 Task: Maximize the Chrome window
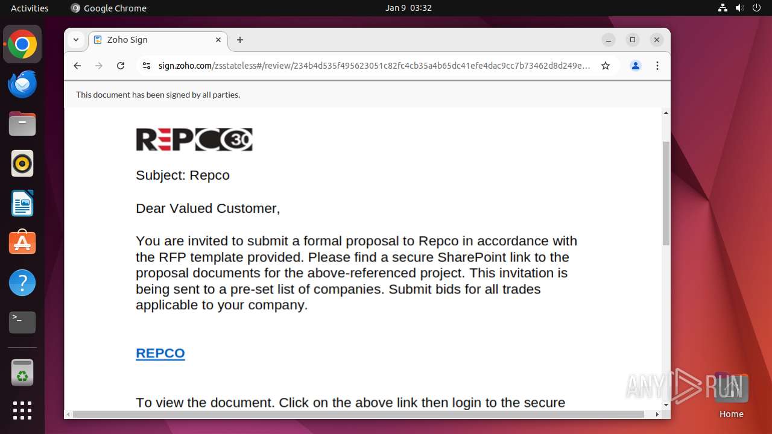(633, 40)
